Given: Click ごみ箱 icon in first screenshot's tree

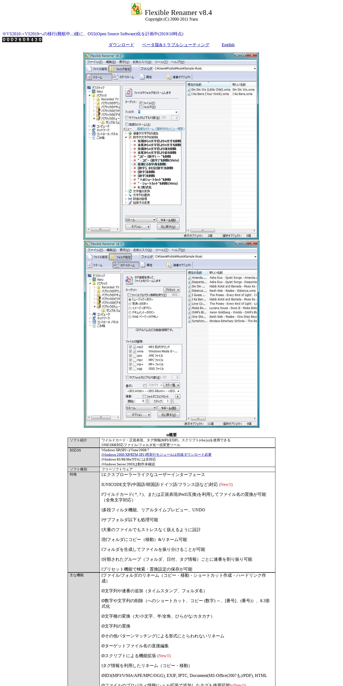Looking at the screenshot, I should pos(94,138).
